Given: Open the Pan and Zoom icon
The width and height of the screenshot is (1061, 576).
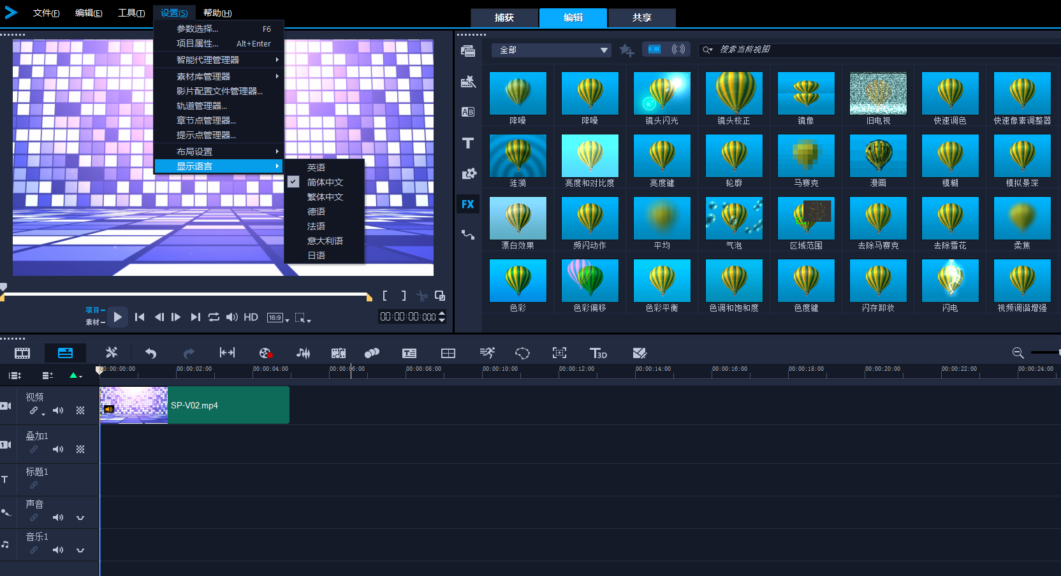Looking at the screenshot, I should click(559, 353).
